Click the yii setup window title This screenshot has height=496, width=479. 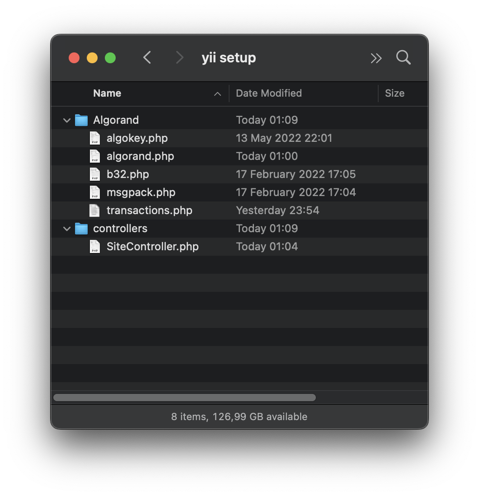[229, 58]
